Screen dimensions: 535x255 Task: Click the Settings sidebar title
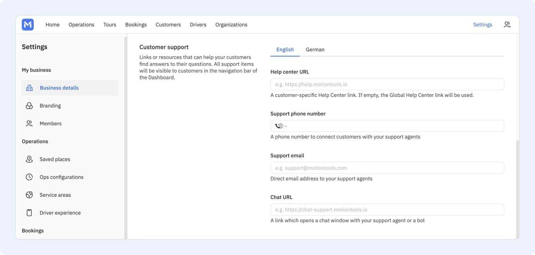coord(34,47)
